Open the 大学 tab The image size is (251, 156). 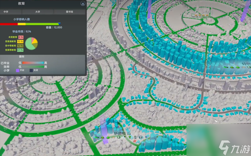tap(38, 12)
